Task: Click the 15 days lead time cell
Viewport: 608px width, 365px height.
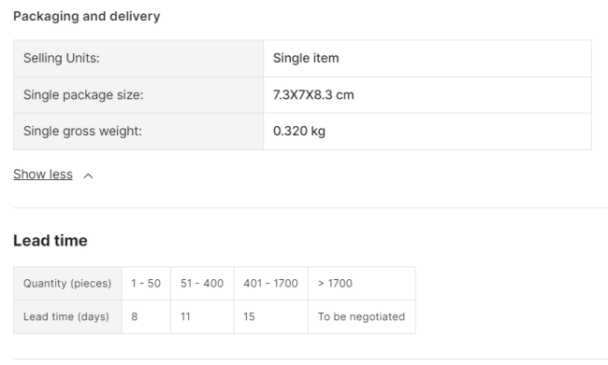Action: click(x=270, y=316)
